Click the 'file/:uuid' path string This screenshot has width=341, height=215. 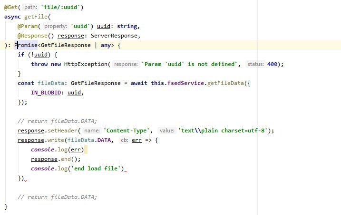[60, 7]
